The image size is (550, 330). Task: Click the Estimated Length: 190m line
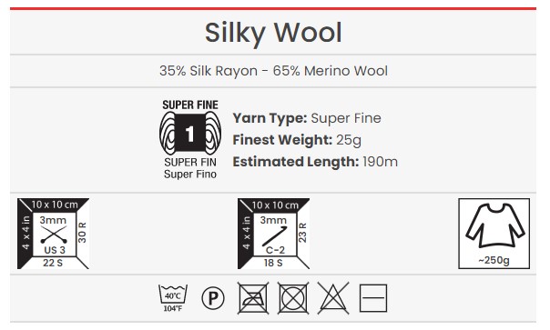coord(315,162)
